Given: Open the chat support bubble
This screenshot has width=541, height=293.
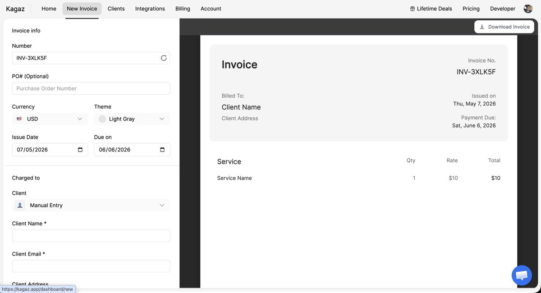Looking at the screenshot, I should pyautogui.click(x=522, y=275).
